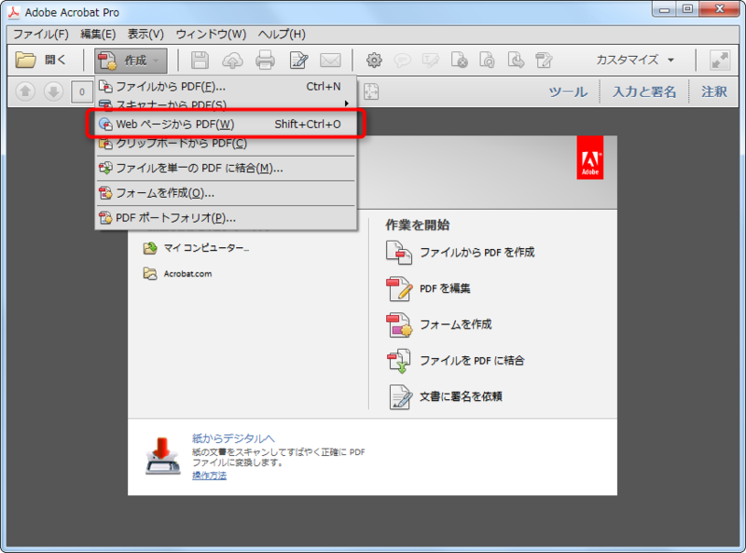Viewport: 746px width, 553px height.
Task: Click the fit page icon
Action: 371,91
